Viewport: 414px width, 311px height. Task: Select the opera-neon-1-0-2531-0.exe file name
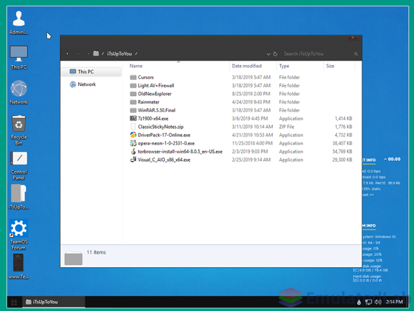pos(166,143)
